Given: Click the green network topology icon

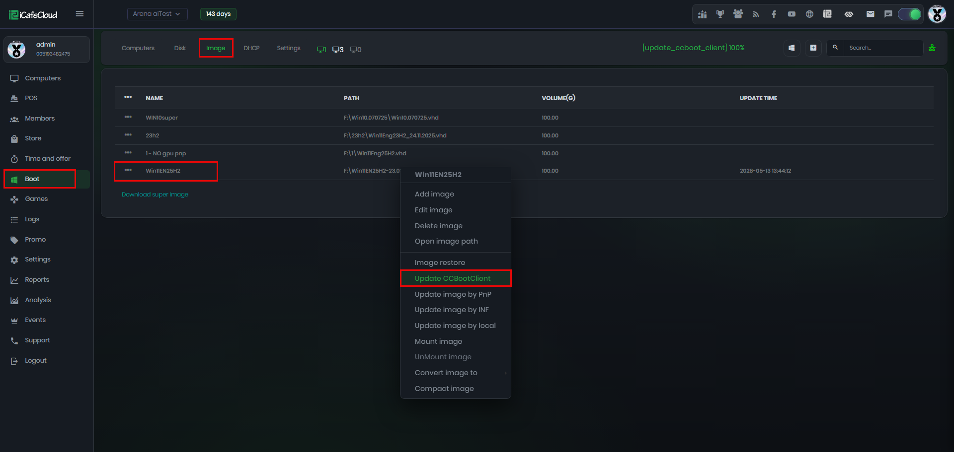Looking at the screenshot, I should [x=932, y=48].
